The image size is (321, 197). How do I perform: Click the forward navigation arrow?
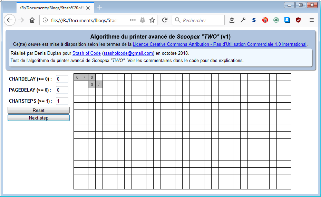coord(21,20)
